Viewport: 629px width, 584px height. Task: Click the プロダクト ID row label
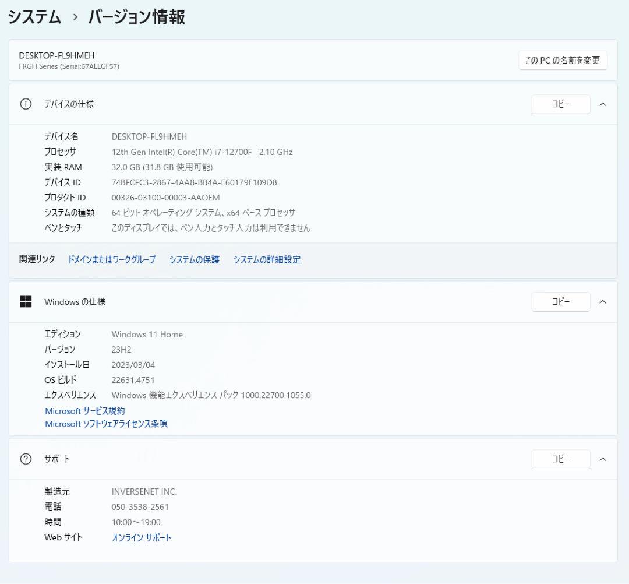65,198
